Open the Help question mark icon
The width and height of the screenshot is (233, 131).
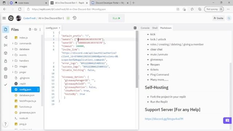[x=5, y=124]
